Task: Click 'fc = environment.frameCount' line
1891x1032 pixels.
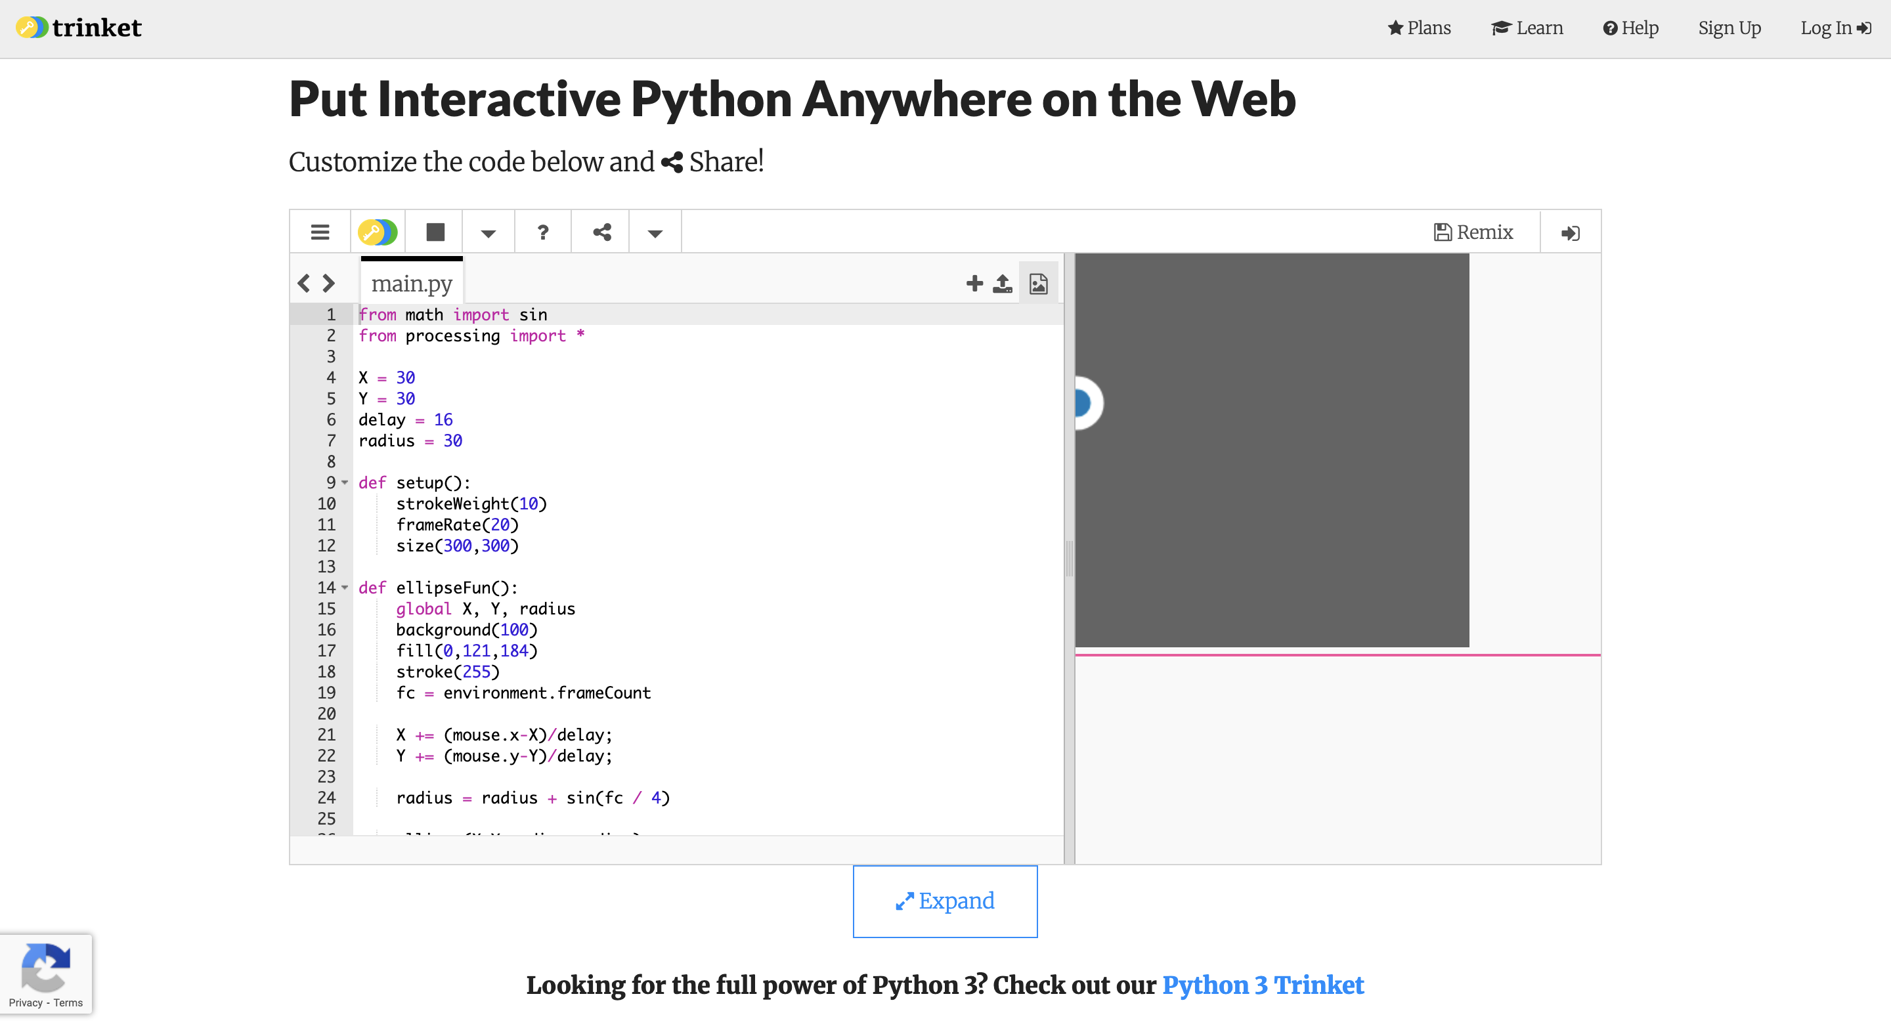Action: pyautogui.click(x=523, y=693)
